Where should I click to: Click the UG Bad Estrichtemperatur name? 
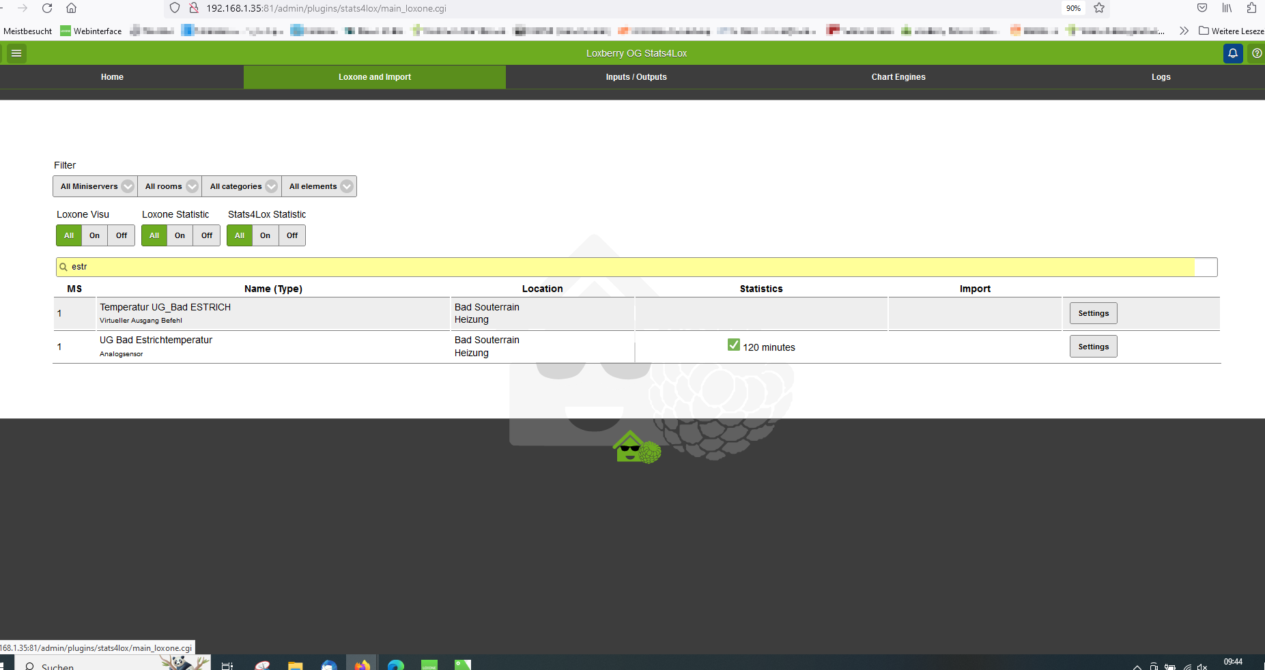[x=156, y=340]
